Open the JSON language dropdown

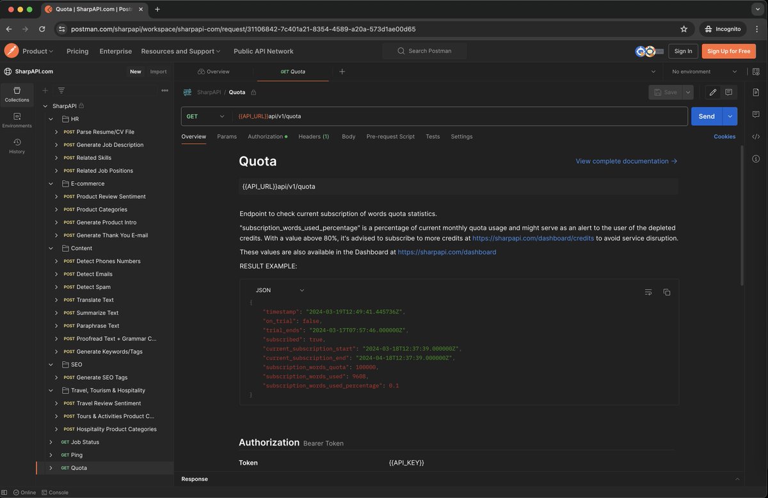280,290
